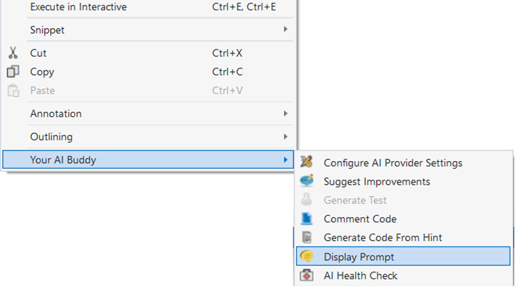Viewport: 516px width, 289px height.
Task: Click the Configure AI Provider Settings icon
Action: click(x=307, y=163)
